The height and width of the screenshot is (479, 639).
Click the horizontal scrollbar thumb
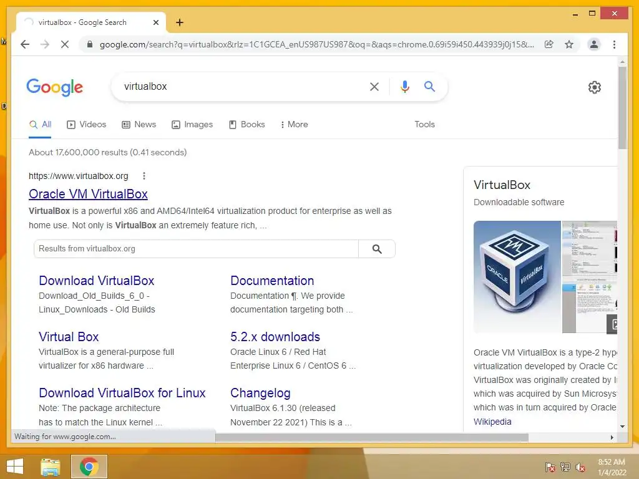(372, 437)
